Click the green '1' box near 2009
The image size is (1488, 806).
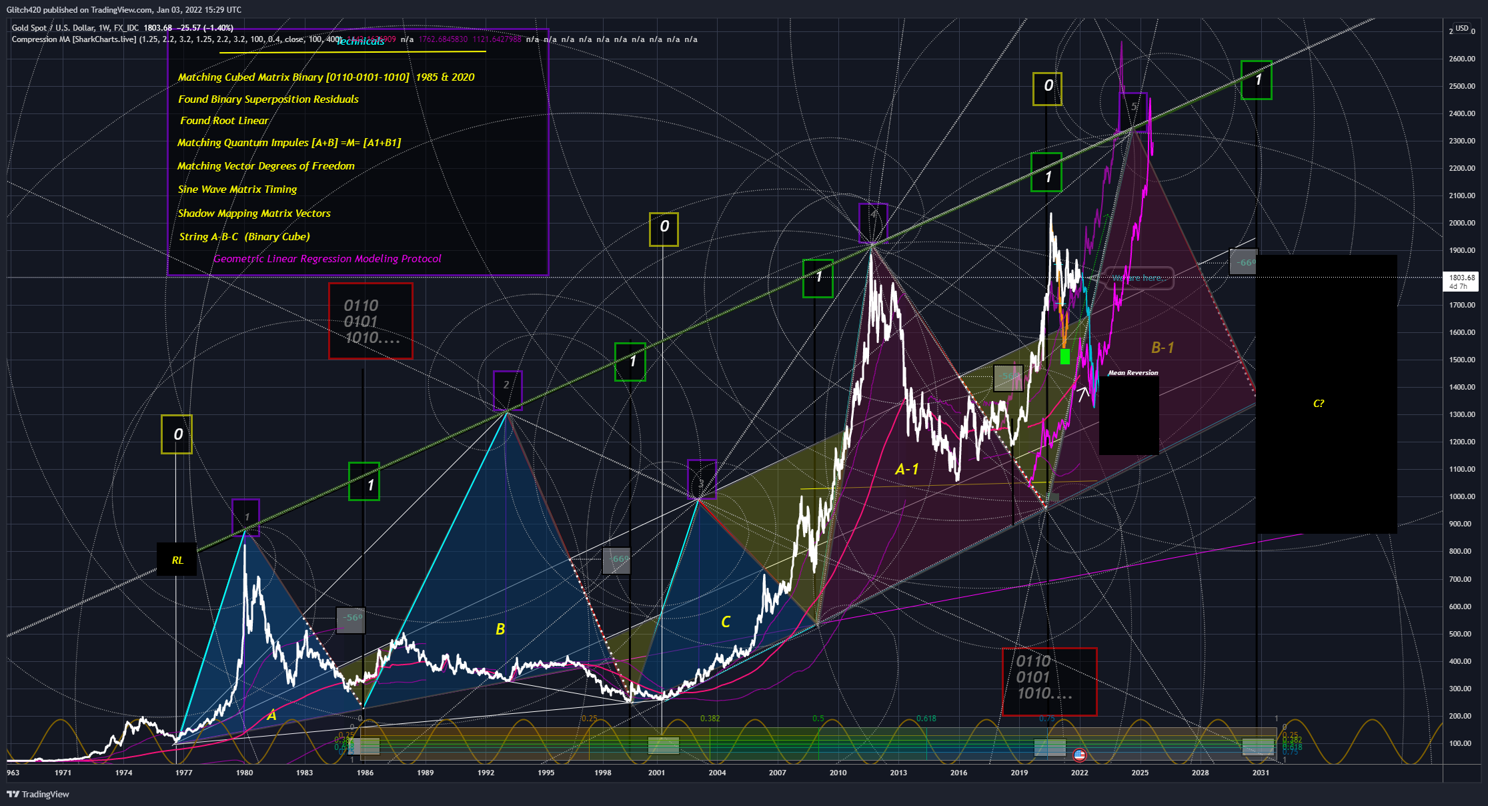coord(818,278)
